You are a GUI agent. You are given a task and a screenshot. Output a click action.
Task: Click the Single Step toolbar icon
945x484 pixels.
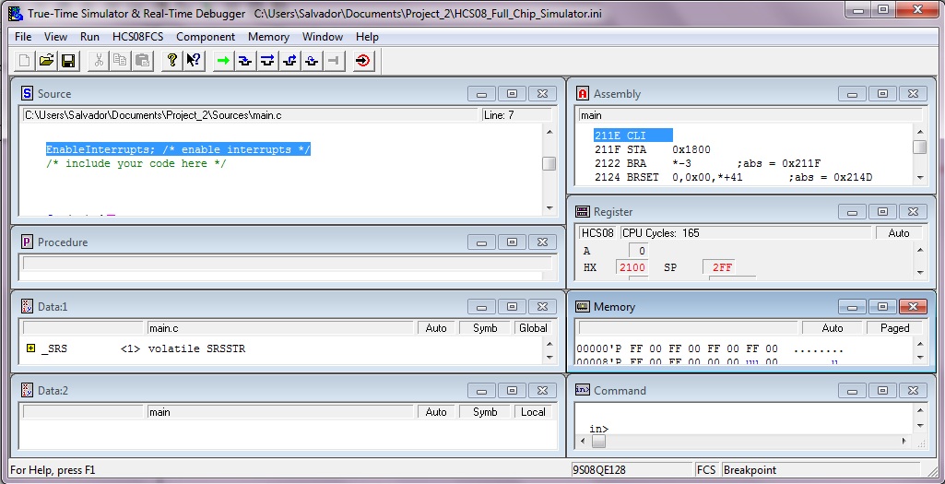point(244,61)
